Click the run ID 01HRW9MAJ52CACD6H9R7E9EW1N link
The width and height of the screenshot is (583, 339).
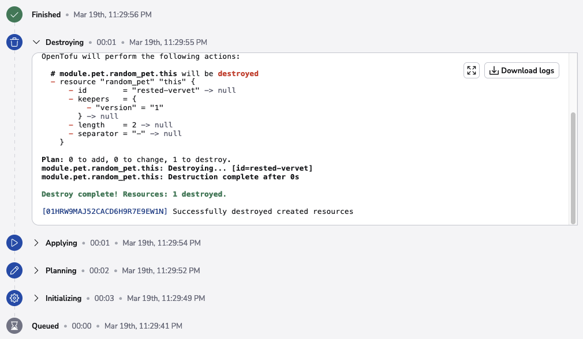104,212
